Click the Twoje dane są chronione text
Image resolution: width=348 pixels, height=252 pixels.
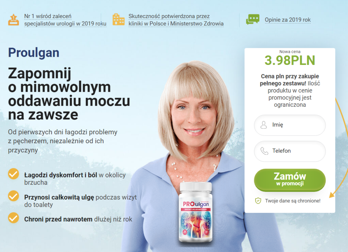pyautogui.click(x=293, y=201)
